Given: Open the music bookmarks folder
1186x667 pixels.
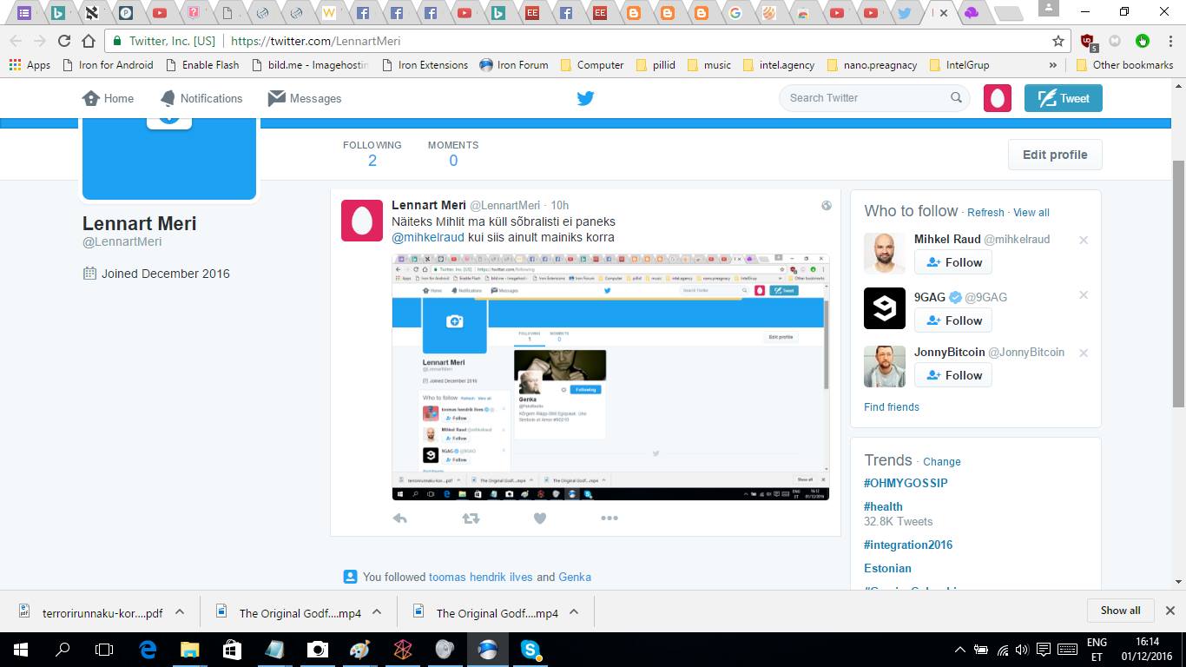Looking at the screenshot, I should 708,65.
